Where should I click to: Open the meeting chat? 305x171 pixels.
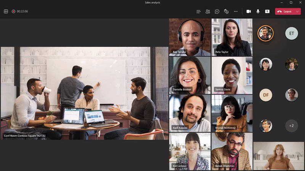click(x=217, y=12)
